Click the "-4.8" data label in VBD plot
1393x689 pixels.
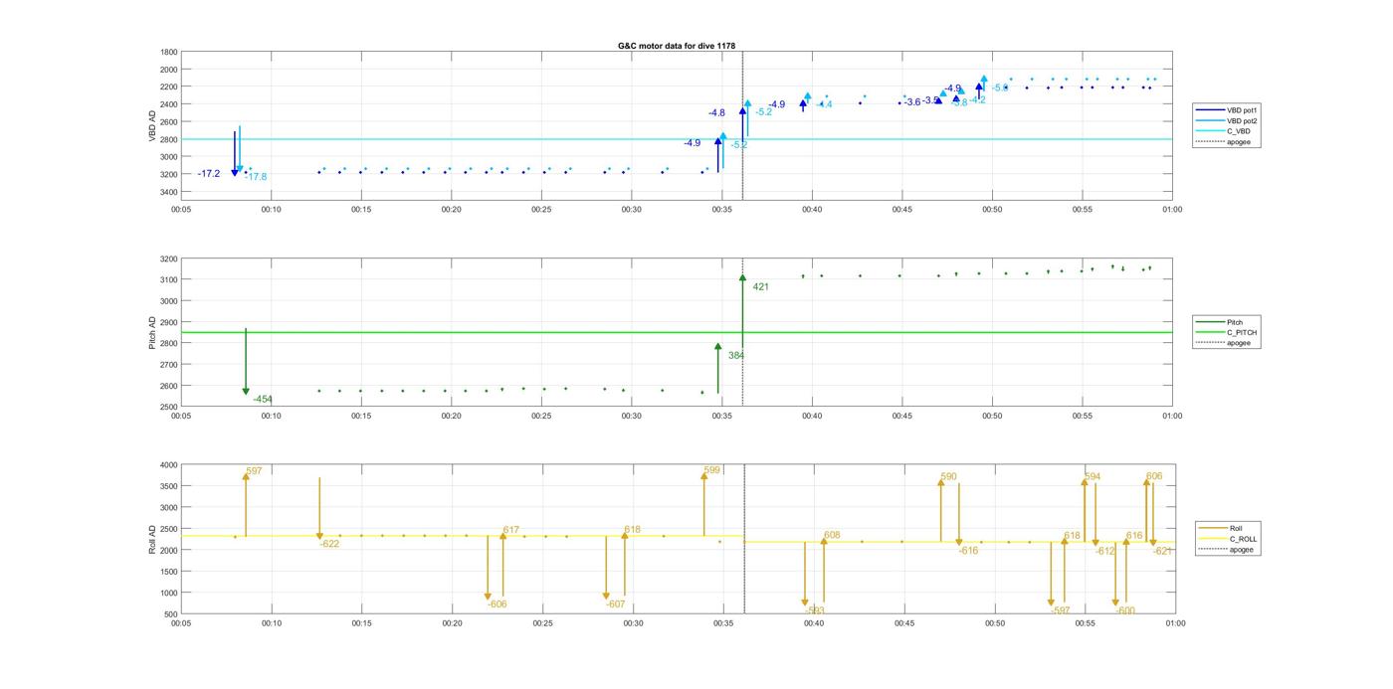point(716,113)
